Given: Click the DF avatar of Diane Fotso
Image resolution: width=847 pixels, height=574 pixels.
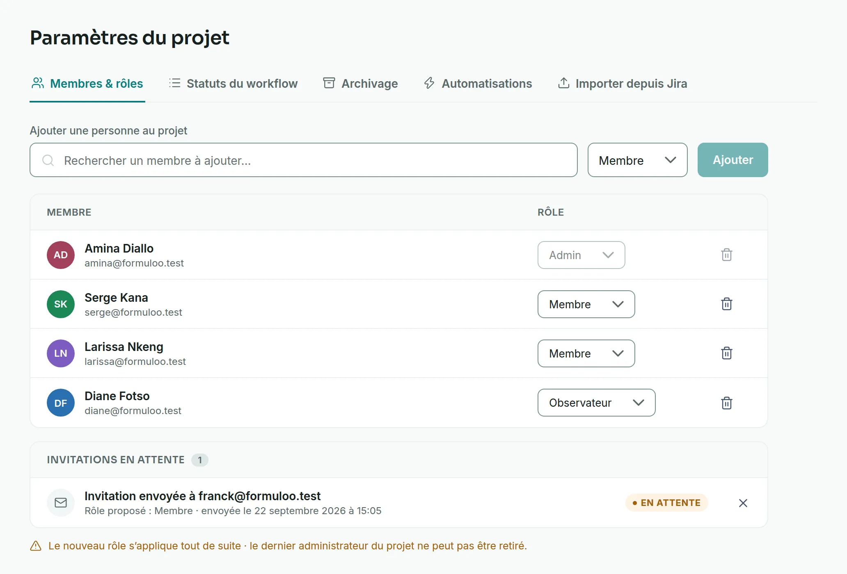Looking at the screenshot, I should [61, 403].
